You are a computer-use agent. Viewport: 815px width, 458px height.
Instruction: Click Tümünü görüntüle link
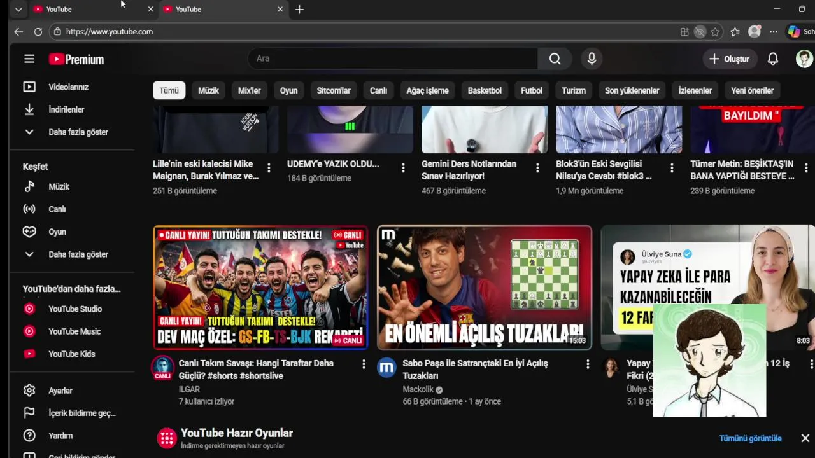pyautogui.click(x=750, y=438)
